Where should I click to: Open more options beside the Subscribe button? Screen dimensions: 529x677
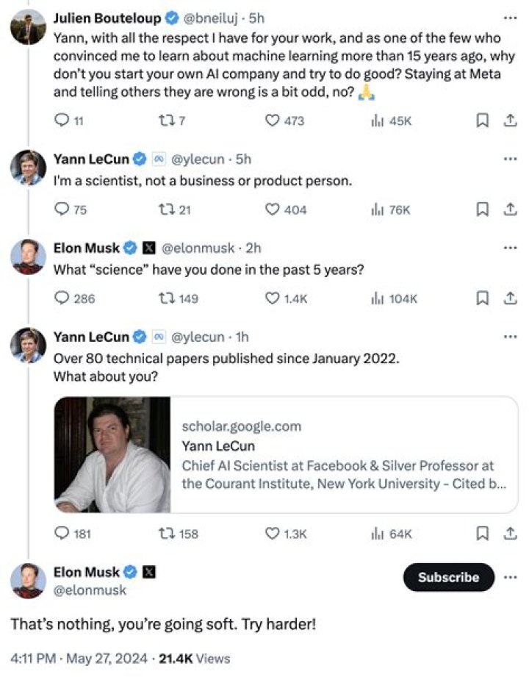coord(510,577)
